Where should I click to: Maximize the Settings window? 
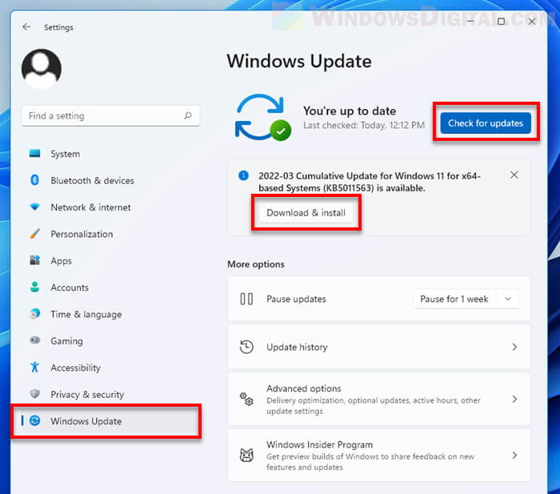[501, 22]
